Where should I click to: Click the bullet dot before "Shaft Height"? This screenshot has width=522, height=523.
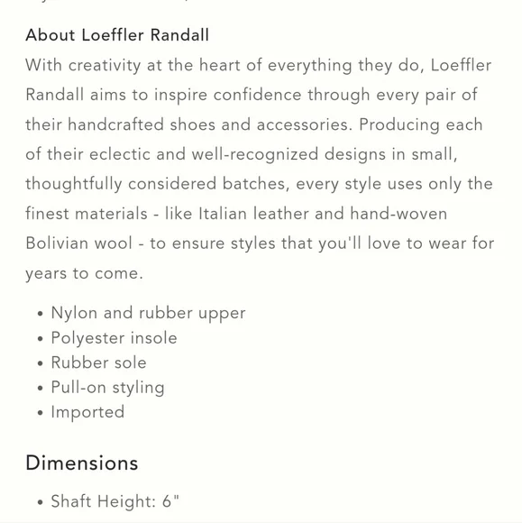[41, 502]
